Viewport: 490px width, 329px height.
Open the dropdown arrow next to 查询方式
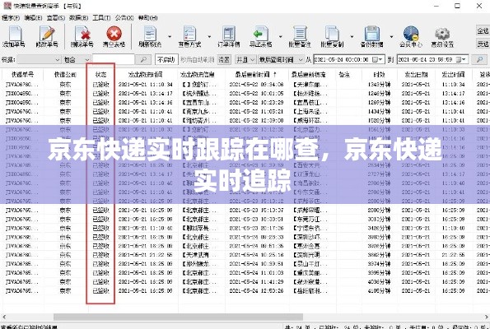pos(209,37)
